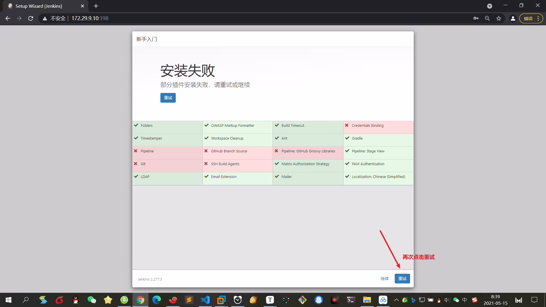Click the blue 重试 button under the failure message

pyautogui.click(x=168, y=98)
